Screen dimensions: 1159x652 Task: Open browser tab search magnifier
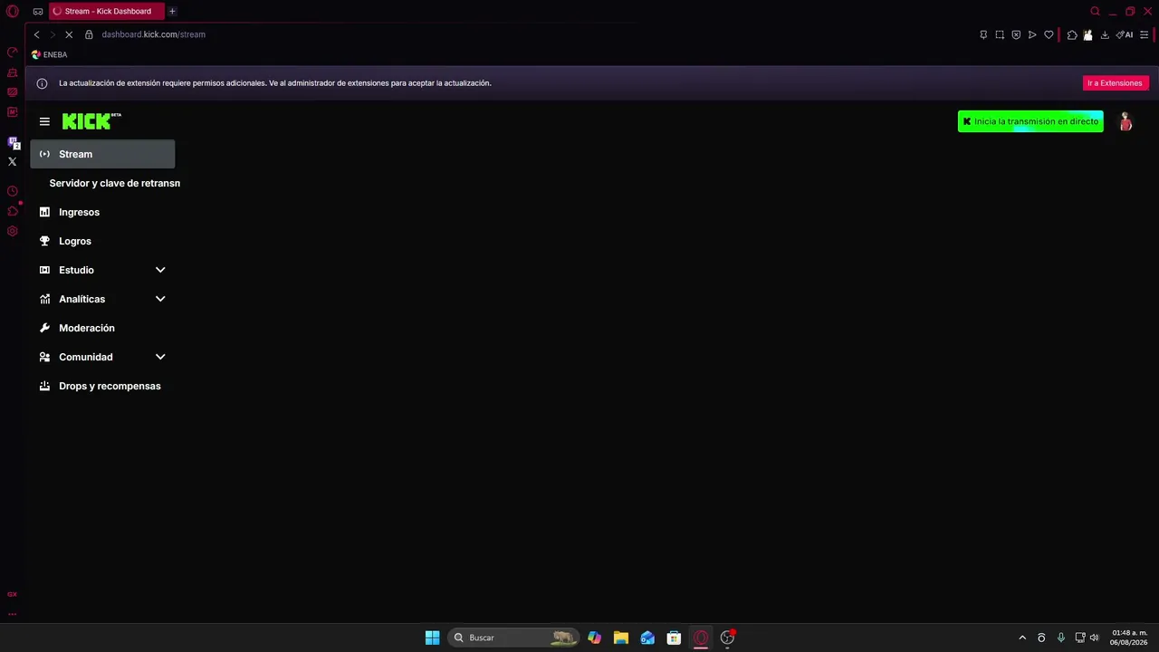[x=1095, y=11]
